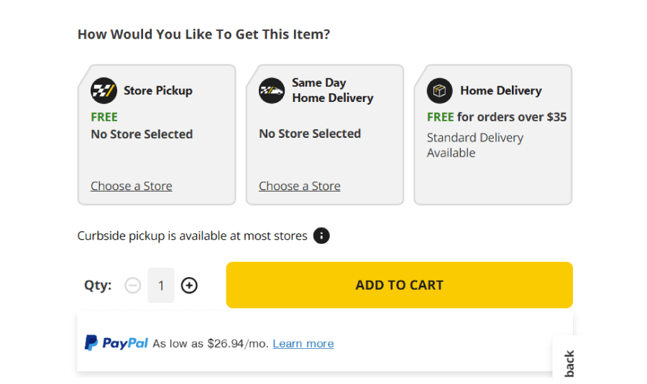This screenshot has height=384, width=647.
Task: Increase quantity with the plus icon
Action: [189, 286]
